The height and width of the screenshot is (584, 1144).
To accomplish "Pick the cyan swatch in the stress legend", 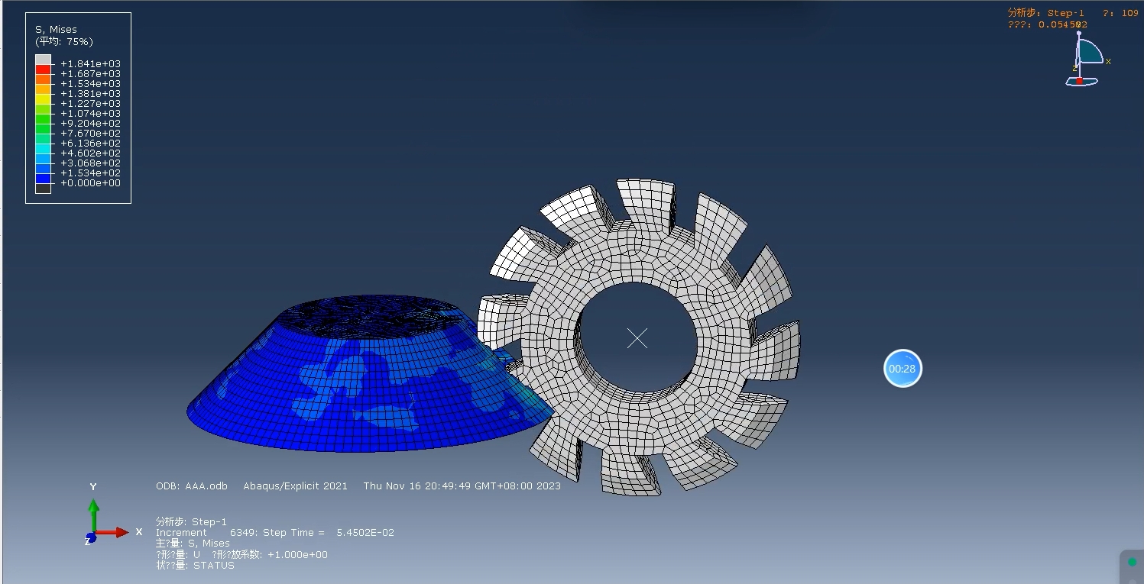I will [x=43, y=149].
